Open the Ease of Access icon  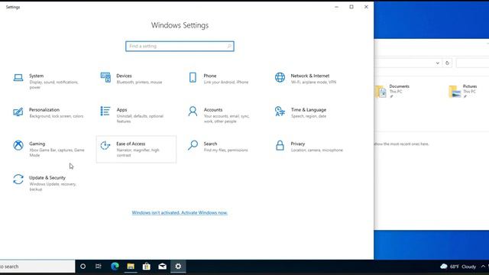pyautogui.click(x=105, y=145)
